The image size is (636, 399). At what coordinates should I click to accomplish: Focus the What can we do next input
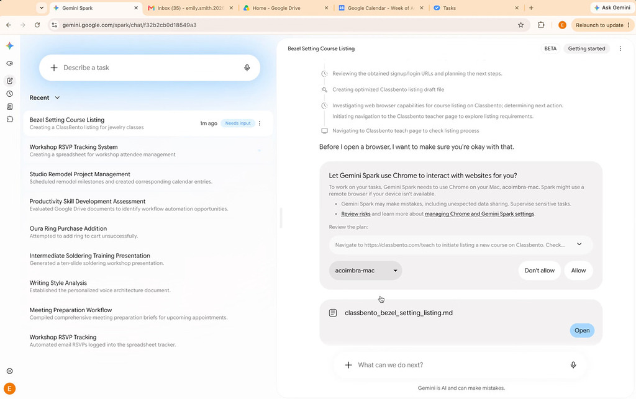[460, 365]
